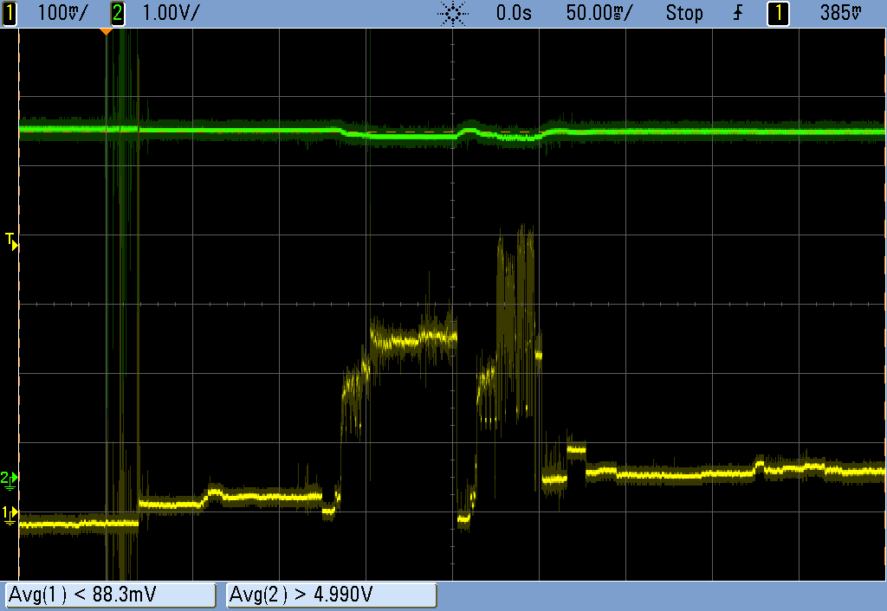Click the green channel 2 badge

(x=118, y=13)
